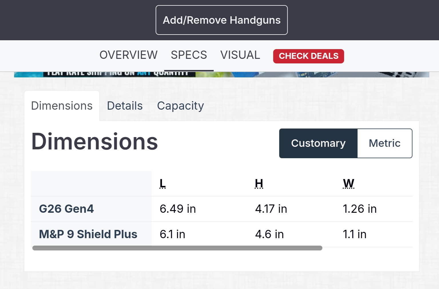Select the Dimensions tab

[62, 106]
